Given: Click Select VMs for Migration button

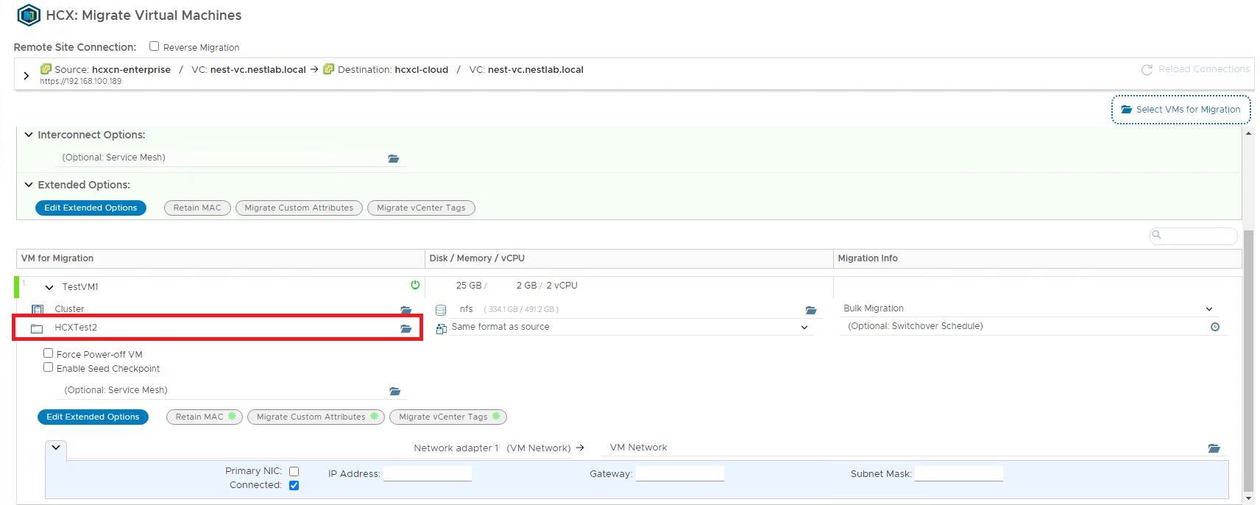Looking at the screenshot, I should [1181, 110].
